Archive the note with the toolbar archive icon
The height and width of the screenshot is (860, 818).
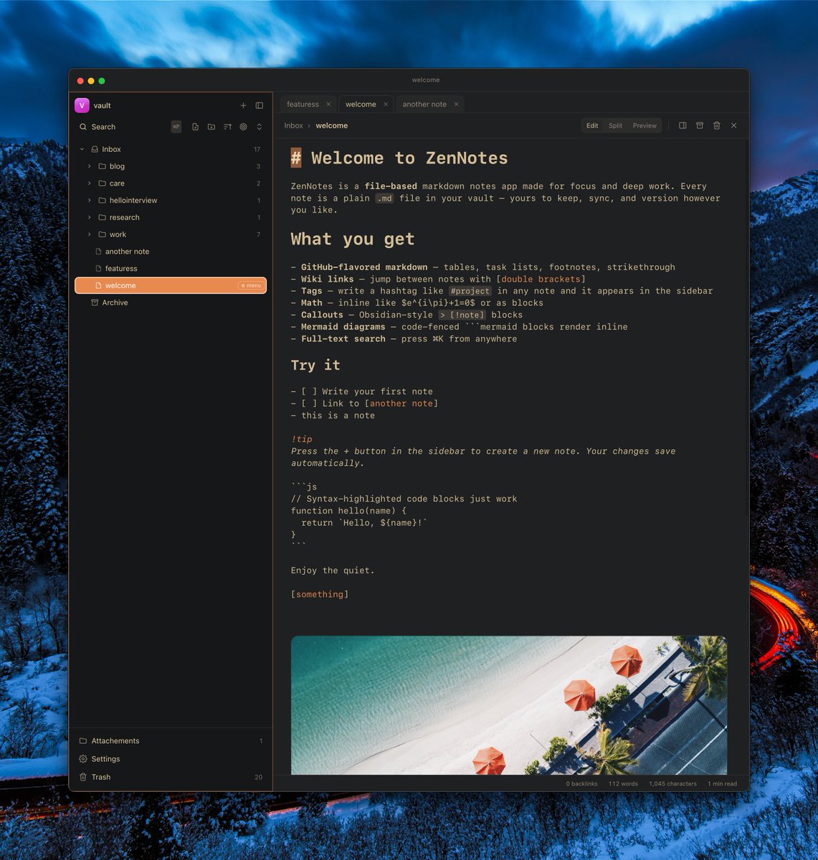pos(700,125)
